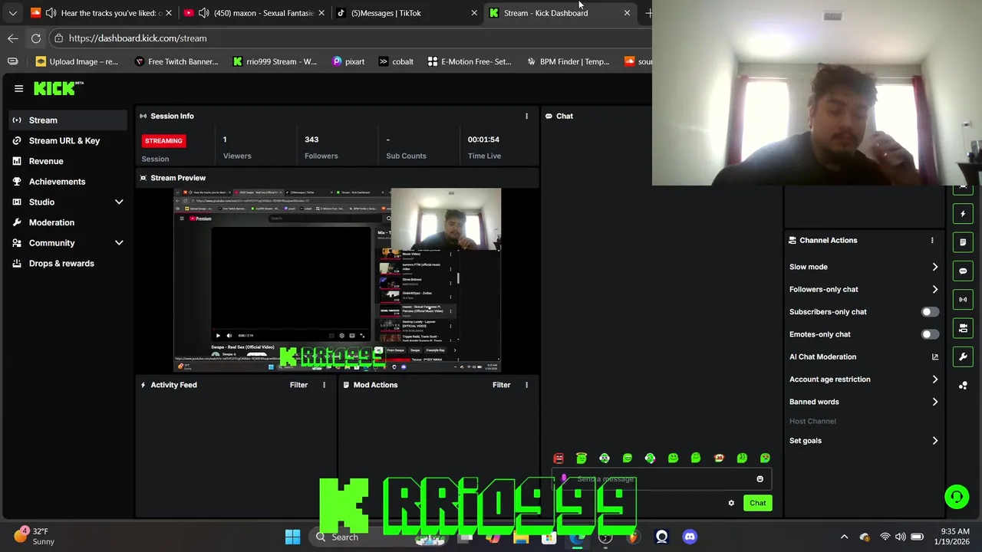Image resolution: width=982 pixels, height=552 pixels.
Task: Open Activity Feed Filter
Action: click(298, 385)
